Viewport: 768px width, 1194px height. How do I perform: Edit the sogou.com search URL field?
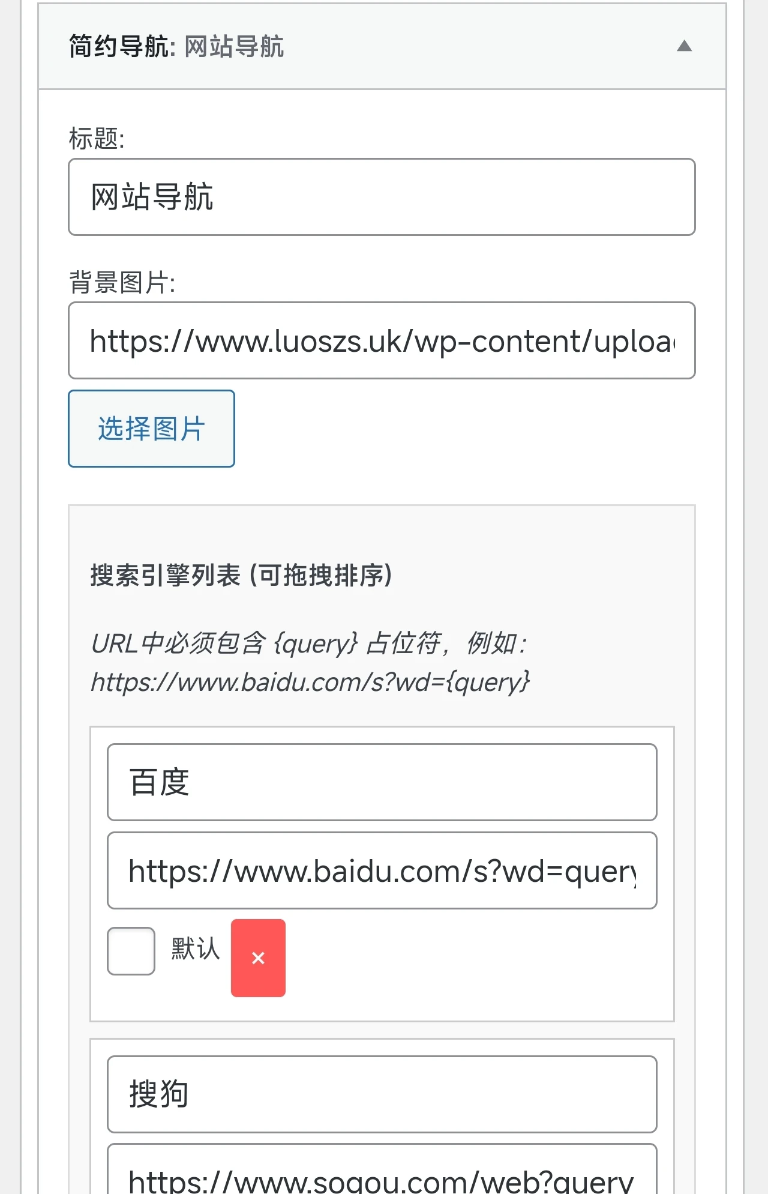pyautogui.click(x=382, y=1169)
